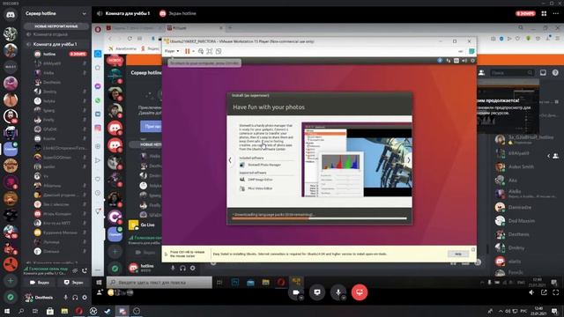Open Explore public servers compass icon
564x317 pixels.
pyautogui.click(x=10, y=297)
